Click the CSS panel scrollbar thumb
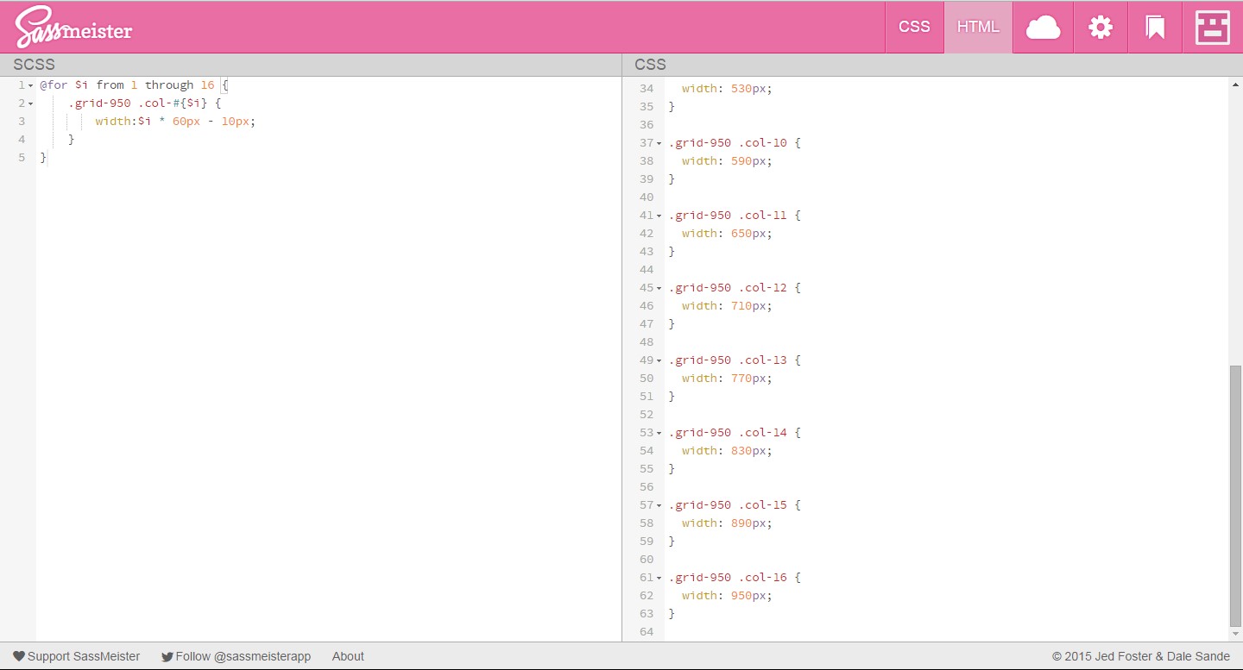This screenshot has width=1243, height=670. click(1235, 496)
